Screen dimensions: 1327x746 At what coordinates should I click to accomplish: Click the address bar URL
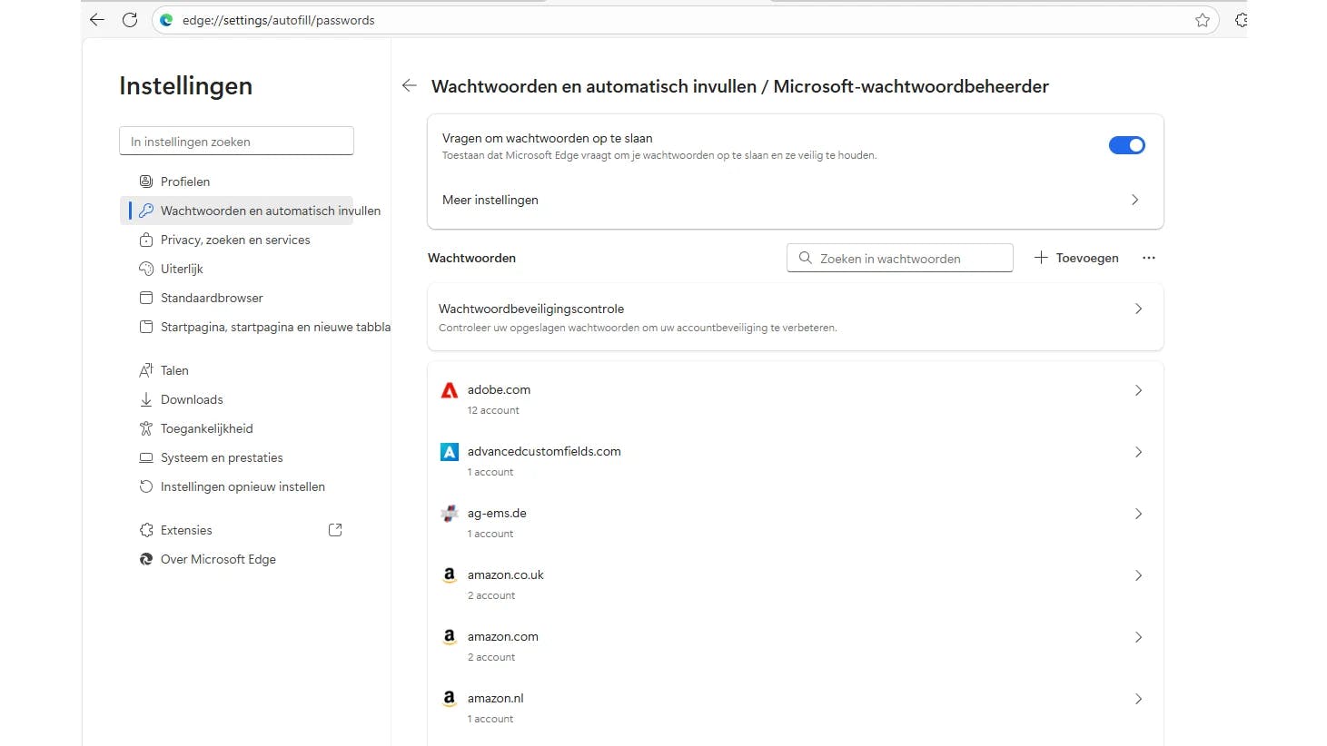(x=279, y=20)
